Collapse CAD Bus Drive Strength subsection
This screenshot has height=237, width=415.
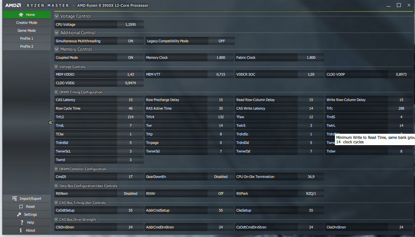pos(56,220)
